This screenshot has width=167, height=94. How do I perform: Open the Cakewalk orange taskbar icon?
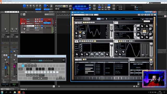click(x=19, y=92)
